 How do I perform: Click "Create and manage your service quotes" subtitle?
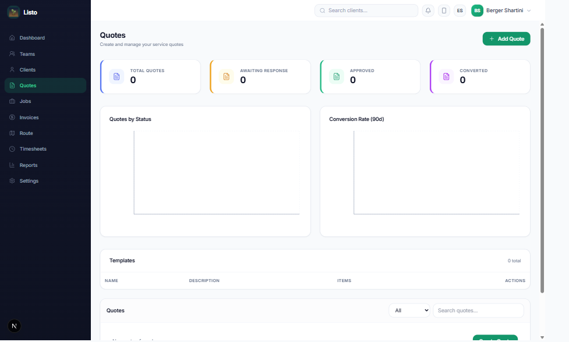(142, 45)
